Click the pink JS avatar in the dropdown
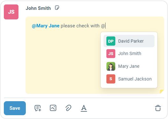 [x=111, y=53]
